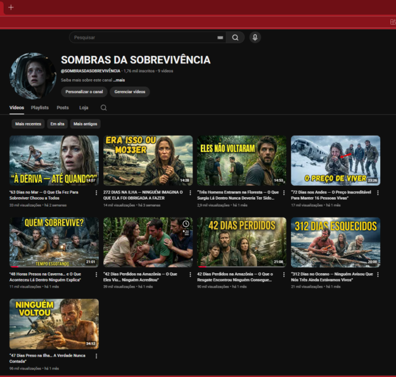Open options menu for '63 Dias no Mar' video
Image resolution: width=396 pixels, height=377 pixels.
tap(96, 193)
